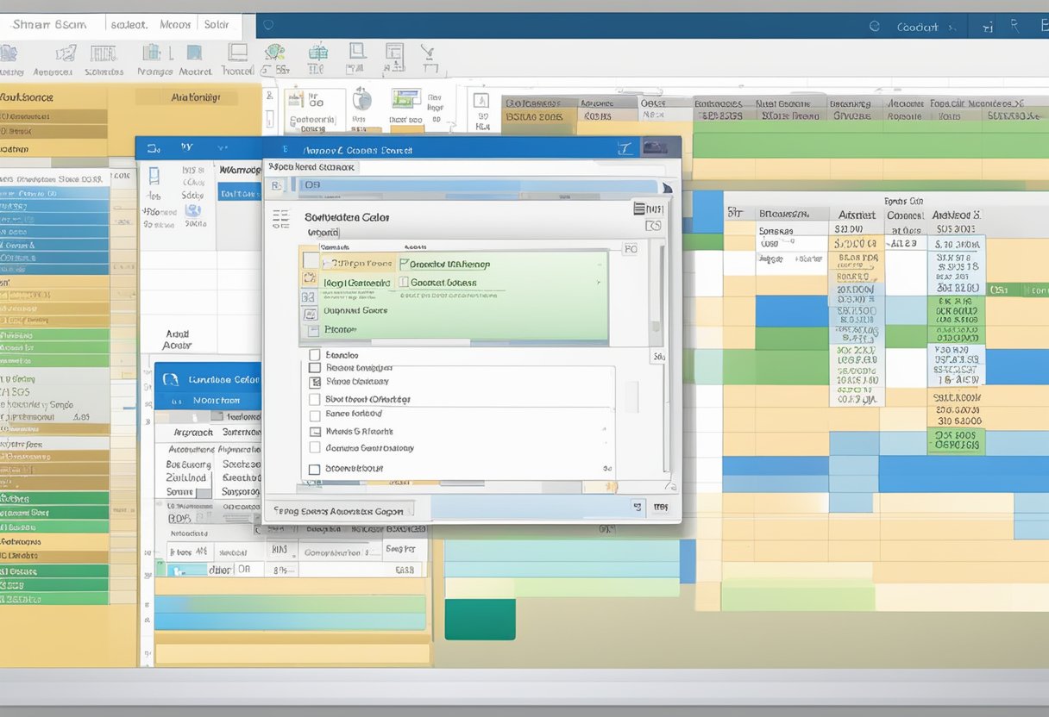Click the hamburger icon at dialog top right
Image resolution: width=1049 pixels, height=717 pixels.
click(640, 208)
